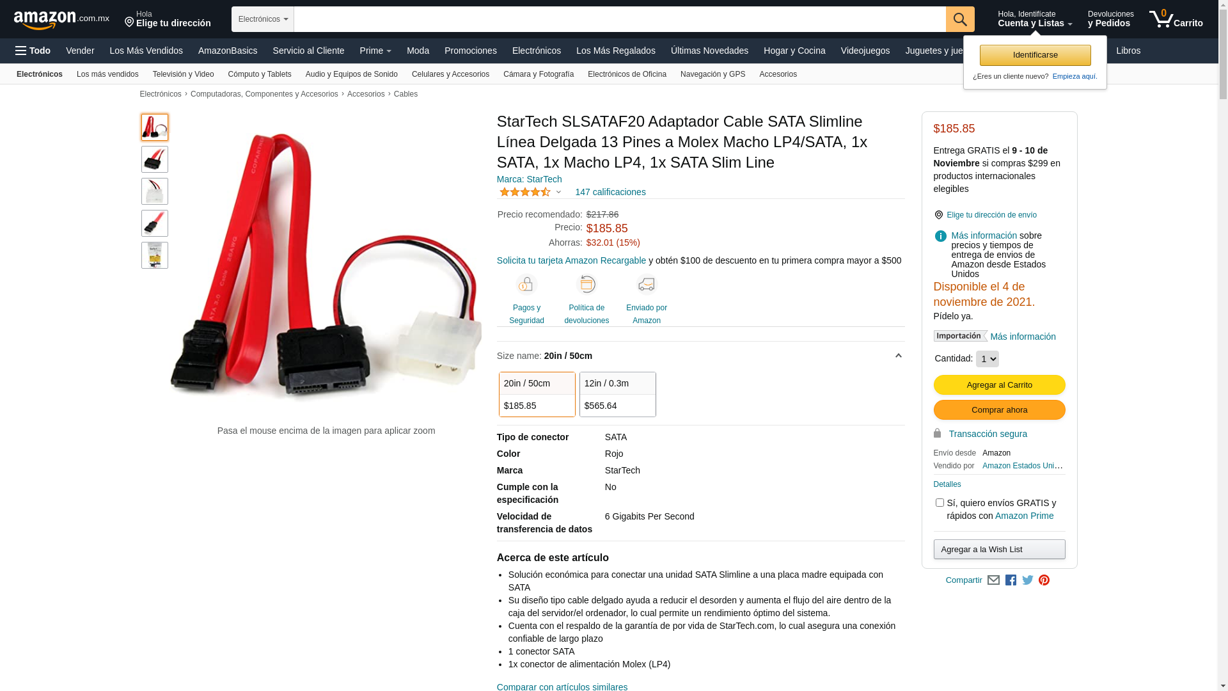The height and width of the screenshot is (691, 1228).
Task: Share product by email icon
Action: (993, 580)
